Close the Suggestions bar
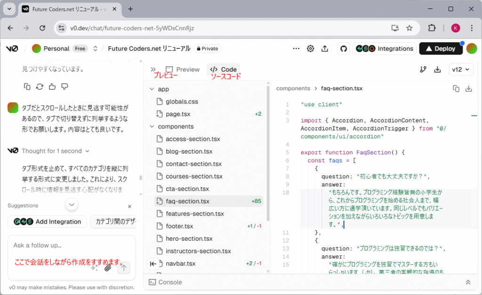 click(x=129, y=207)
